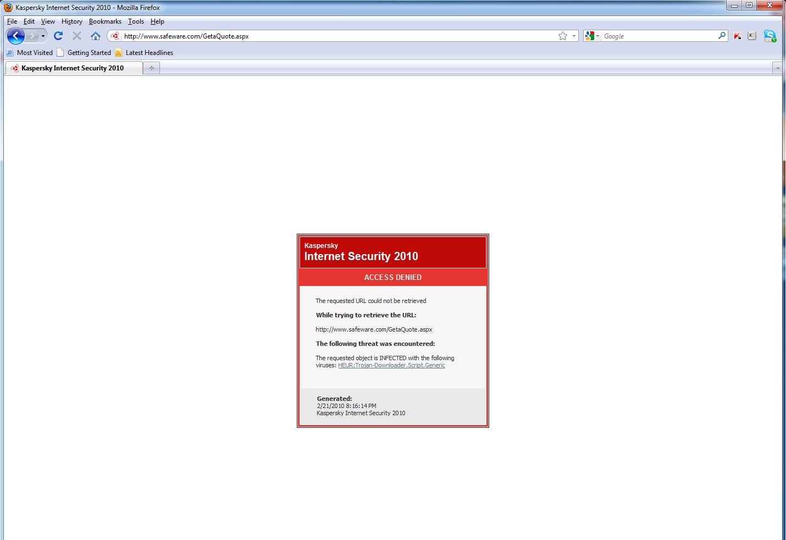
Task: Go back using the Back arrow button
Action: (x=15, y=36)
